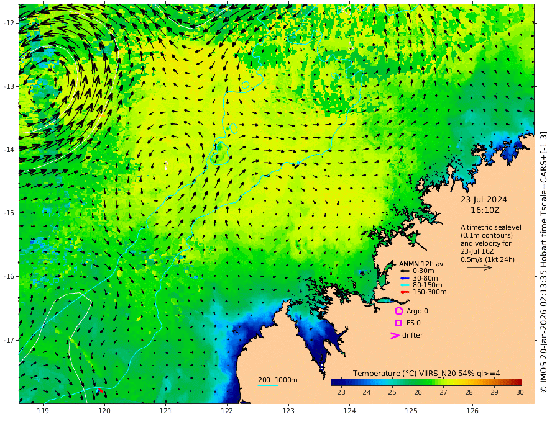Click the 'ANMN 12h av.' legend heading

pos(422,264)
